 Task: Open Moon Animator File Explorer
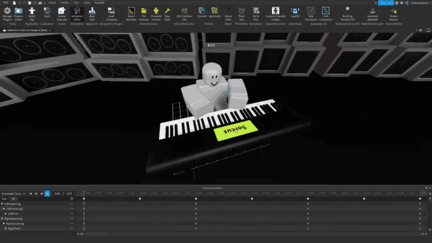coord(144,14)
